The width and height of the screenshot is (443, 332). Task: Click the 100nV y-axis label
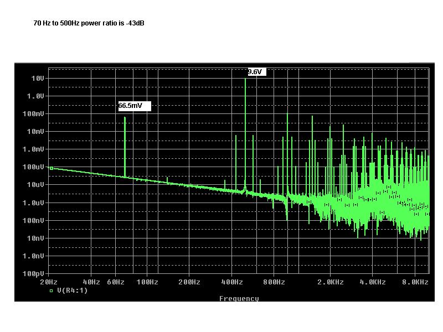pos(33,220)
